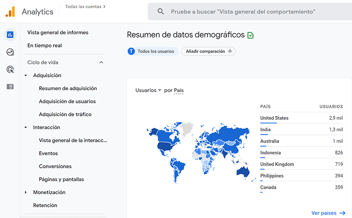Open the Reports (Informes) icon in sidebar
Viewport: 352px width, 218px height.
point(10,35)
